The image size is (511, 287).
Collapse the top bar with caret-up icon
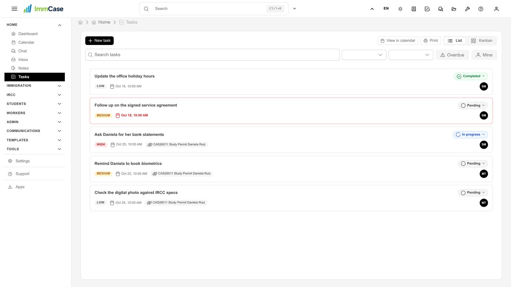[x=372, y=9]
